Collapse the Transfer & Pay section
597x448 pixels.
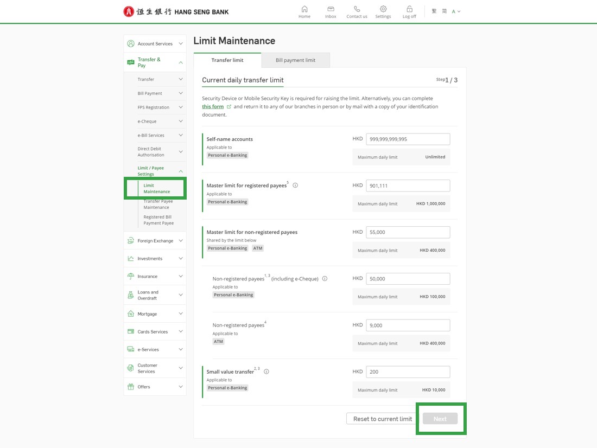coord(155,62)
